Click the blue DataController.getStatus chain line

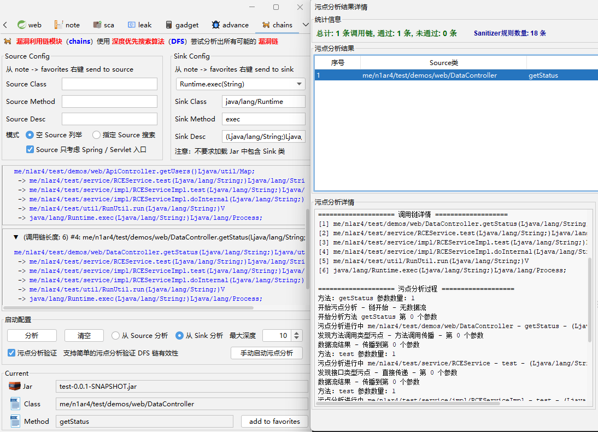[x=160, y=252]
